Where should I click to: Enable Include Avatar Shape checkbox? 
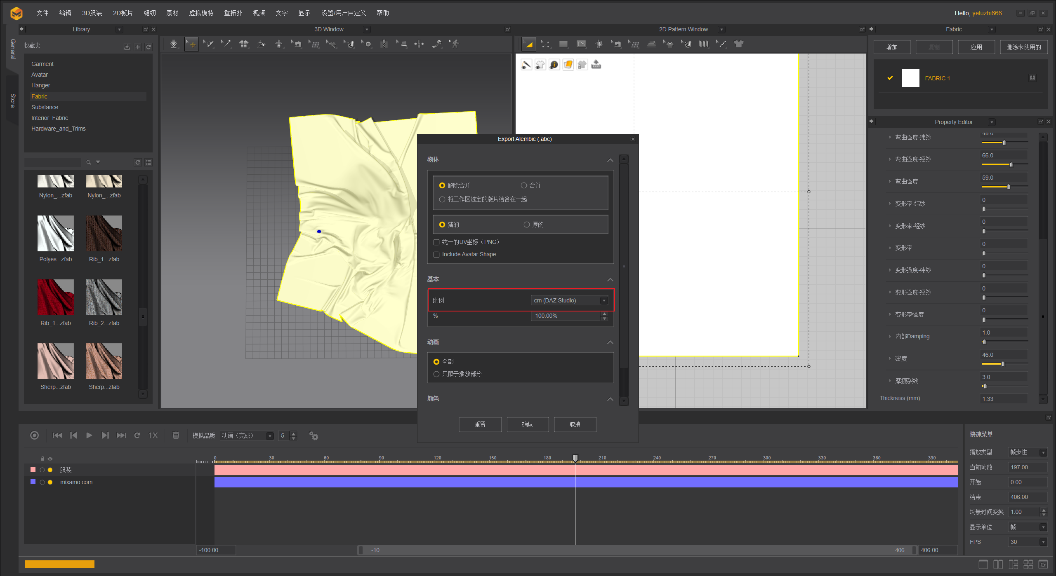pyautogui.click(x=436, y=255)
